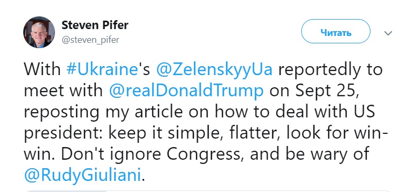Open the @realDonaldTrump mention
Image resolution: width=418 pixels, height=192 pixels.
pyautogui.click(x=187, y=91)
